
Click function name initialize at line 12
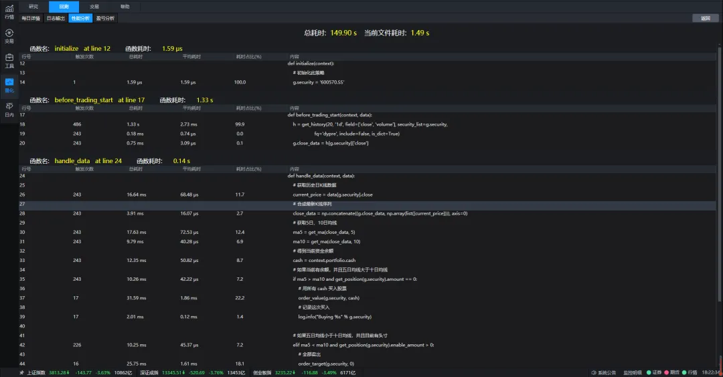(82, 48)
